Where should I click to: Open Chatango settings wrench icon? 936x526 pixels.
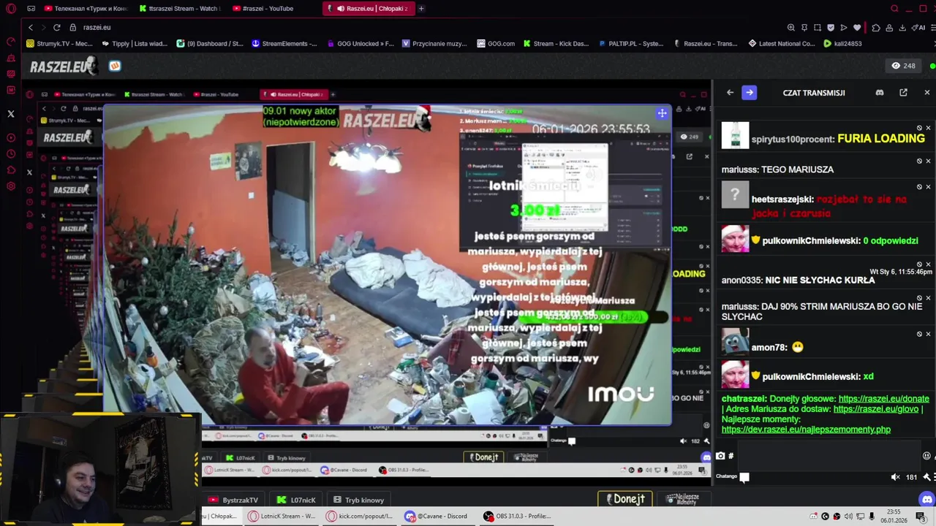[926, 477]
